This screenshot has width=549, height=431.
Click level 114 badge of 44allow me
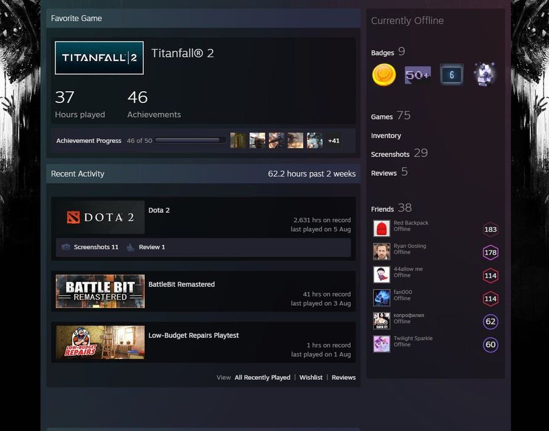coord(490,276)
